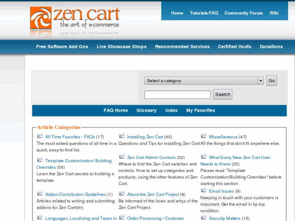Click the Search button
Viewport: 295px width, 221px height.
[222, 94]
